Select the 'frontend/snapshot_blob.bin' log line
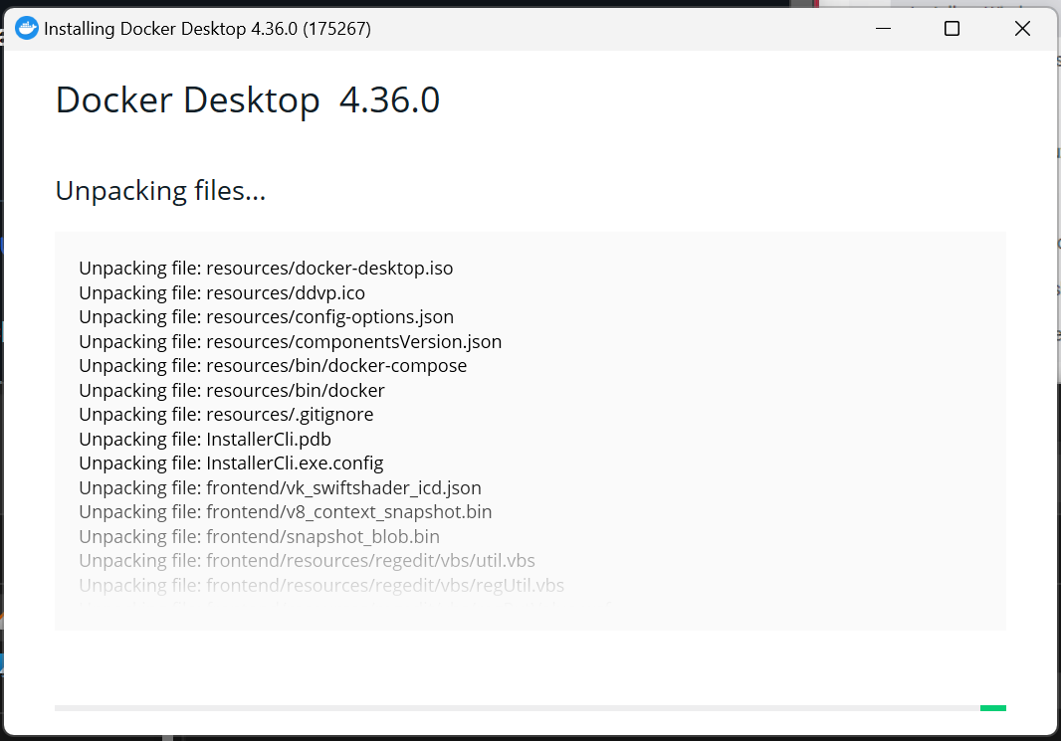The image size is (1061, 741). (x=259, y=536)
